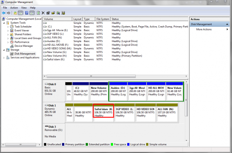232x153 pixels.
Task: Select the Auideo (D:) partition block
Action: tap(118, 92)
